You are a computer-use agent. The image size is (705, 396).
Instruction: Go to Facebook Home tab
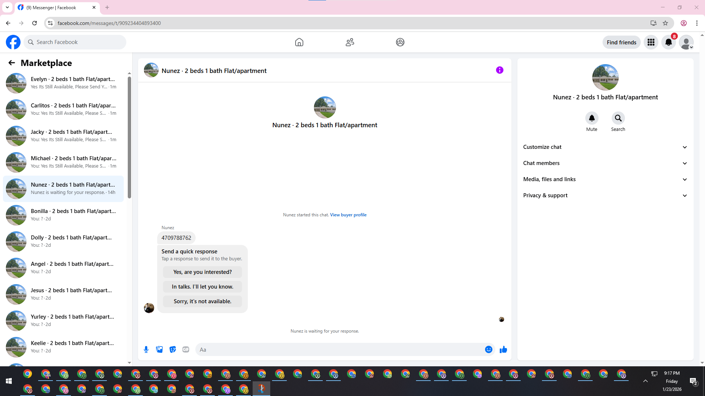tap(299, 42)
